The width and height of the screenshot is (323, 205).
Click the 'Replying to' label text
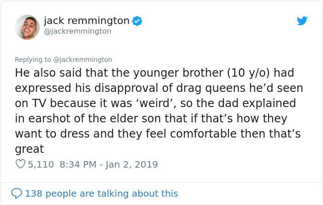click(x=33, y=60)
